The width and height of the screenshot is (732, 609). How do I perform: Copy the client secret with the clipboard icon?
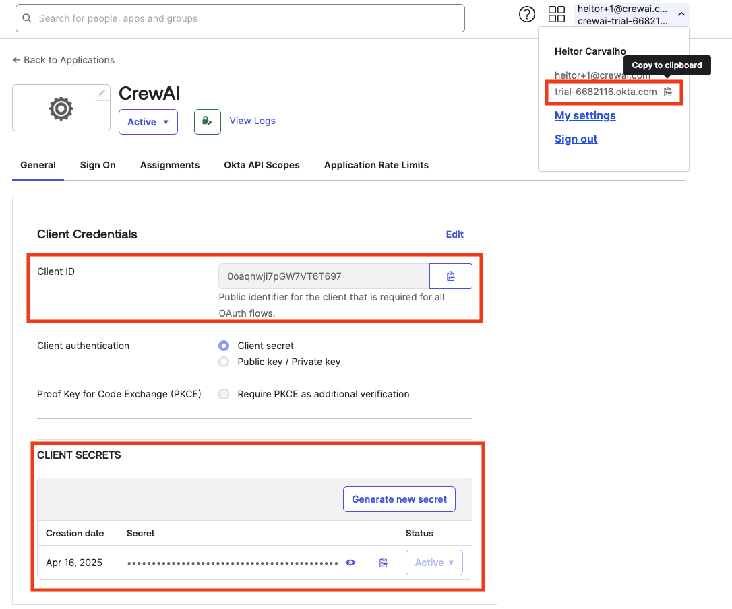(x=383, y=563)
